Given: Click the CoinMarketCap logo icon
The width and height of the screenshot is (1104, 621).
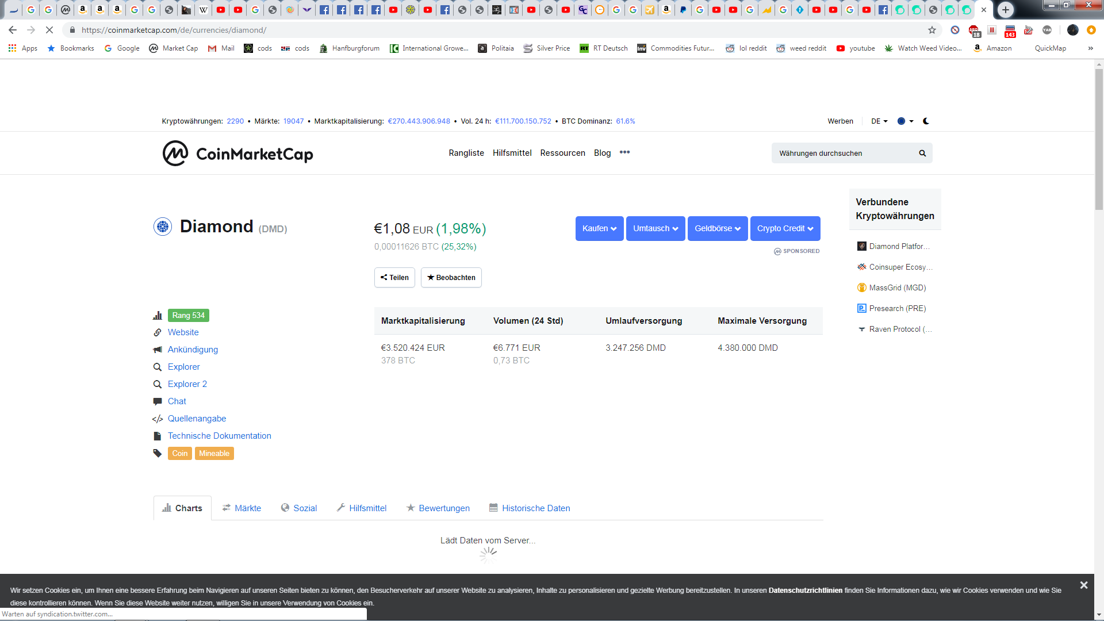Looking at the screenshot, I should tap(175, 154).
